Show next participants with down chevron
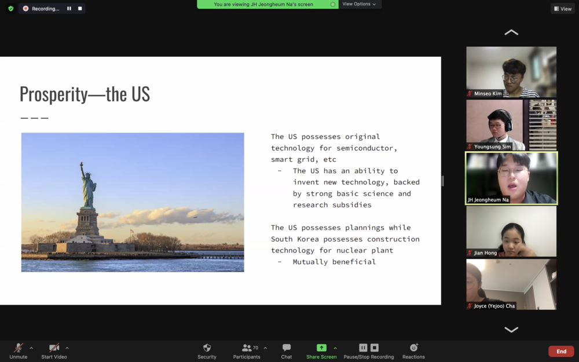Image resolution: width=579 pixels, height=362 pixels. [x=511, y=330]
